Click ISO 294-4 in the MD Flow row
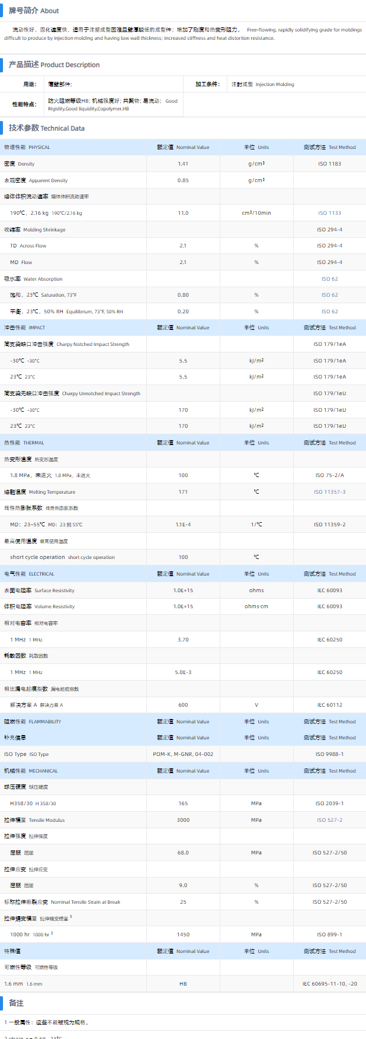Image resolution: width=366 pixels, height=1039 pixels. (329, 262)
